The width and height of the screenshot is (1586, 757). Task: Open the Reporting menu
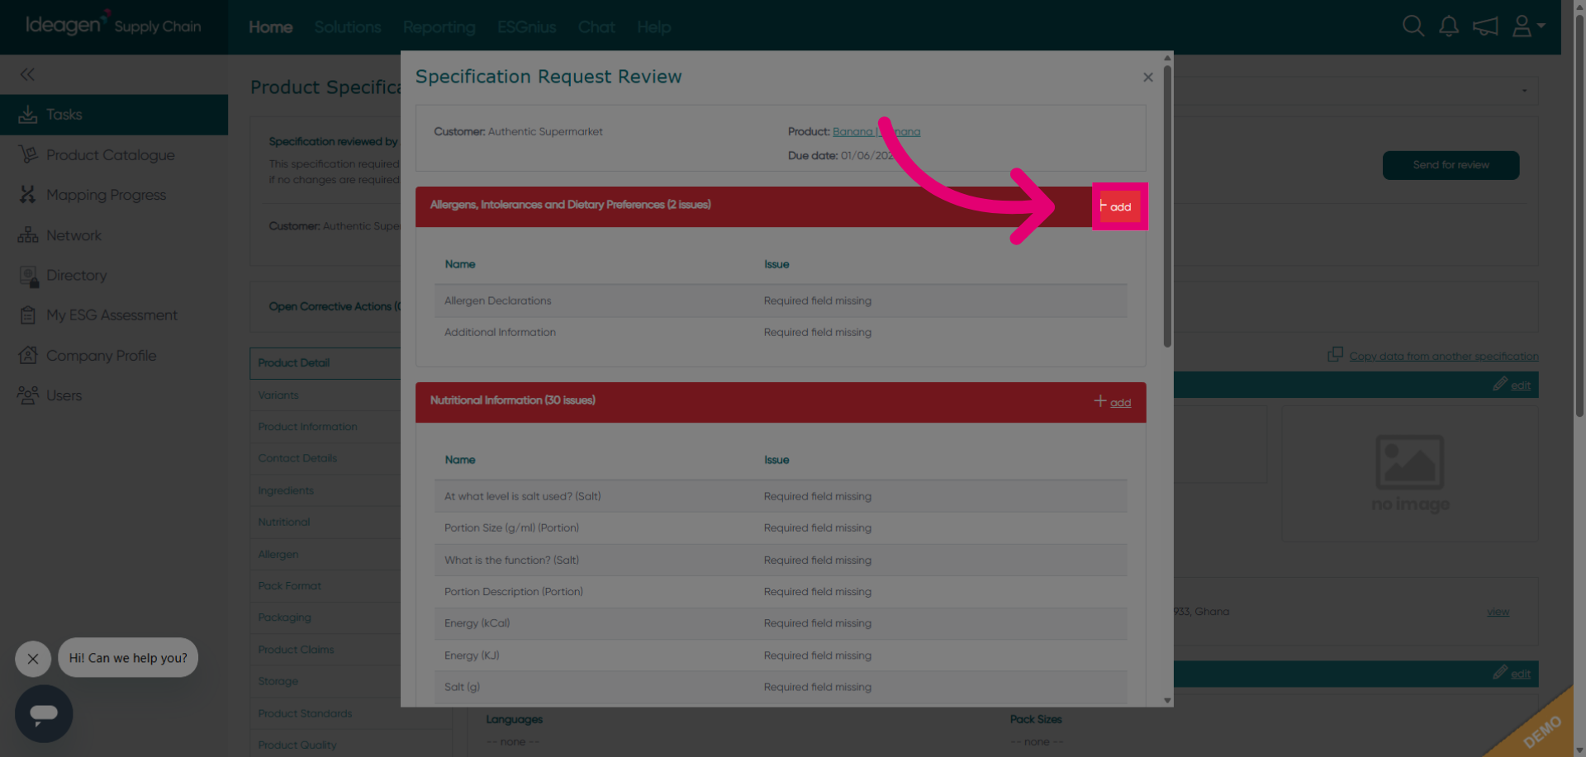[x=439, y=27]
